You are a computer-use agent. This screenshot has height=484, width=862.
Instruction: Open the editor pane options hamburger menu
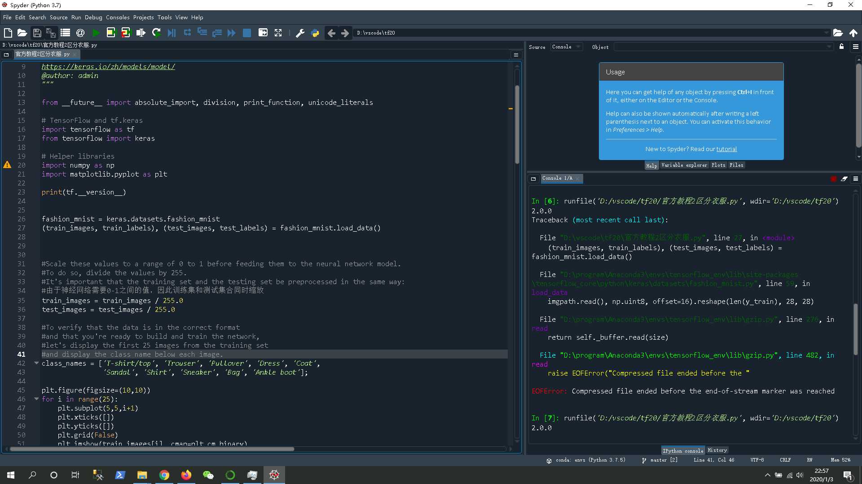click(x=516, y=55)
